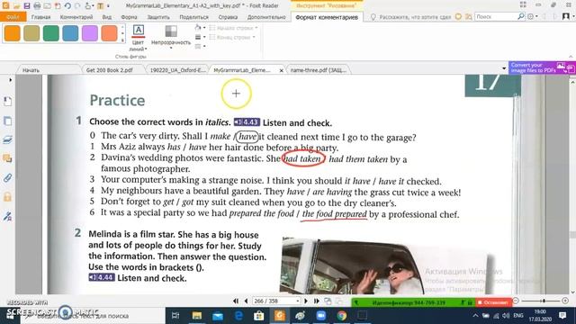
Task: Open the Непрозрачность opacity dropdown
Action: [171, 37]
